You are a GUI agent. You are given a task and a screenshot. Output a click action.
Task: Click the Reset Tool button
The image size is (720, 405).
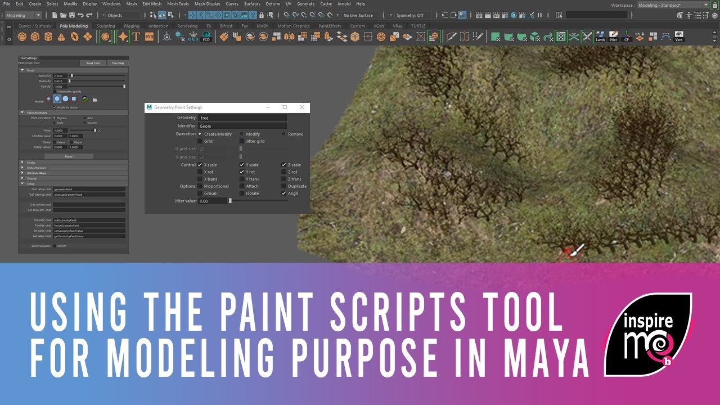pos(93,64)
